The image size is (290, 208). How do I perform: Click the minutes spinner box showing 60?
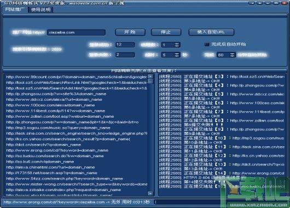pos(226,55)
